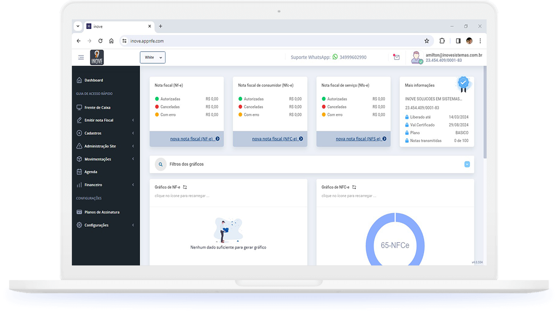This screenshot has height=312, width=558.
Task: Open the browser extensions icon
Action: (442, 41)
